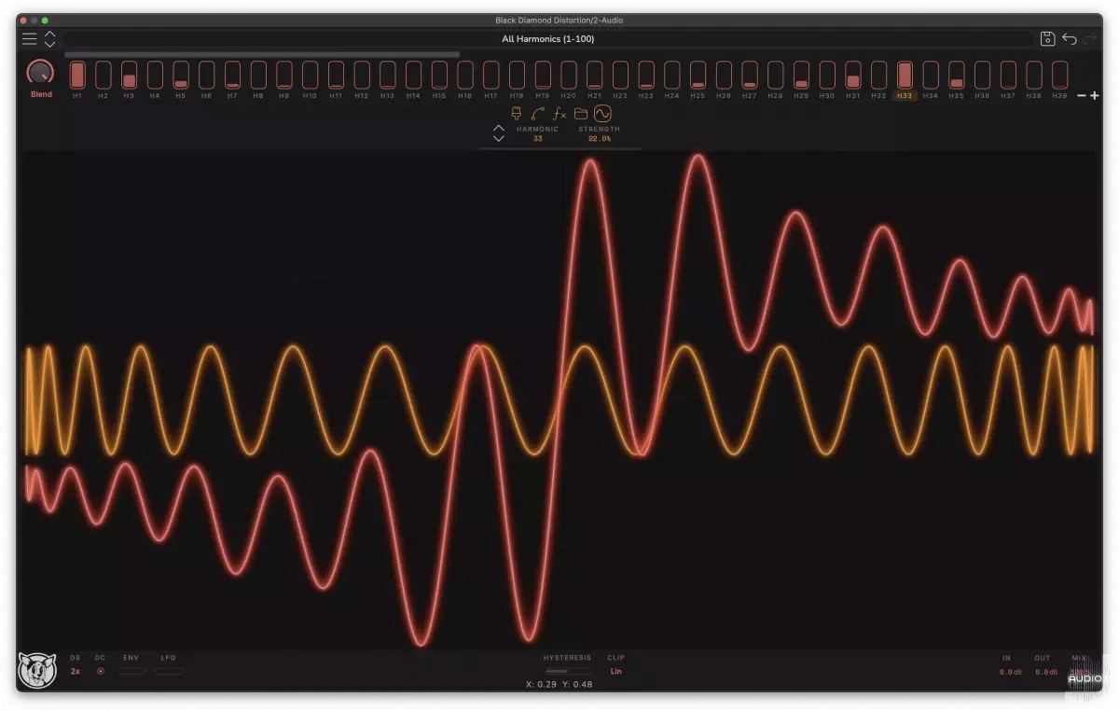Screen dimensions: 1119x711
Task: Select the H3 harmonic slider
Action: pos(130,75)
